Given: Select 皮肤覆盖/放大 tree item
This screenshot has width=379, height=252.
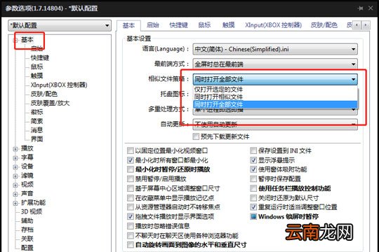Looking at the screenshot, I should pos(50,103).
